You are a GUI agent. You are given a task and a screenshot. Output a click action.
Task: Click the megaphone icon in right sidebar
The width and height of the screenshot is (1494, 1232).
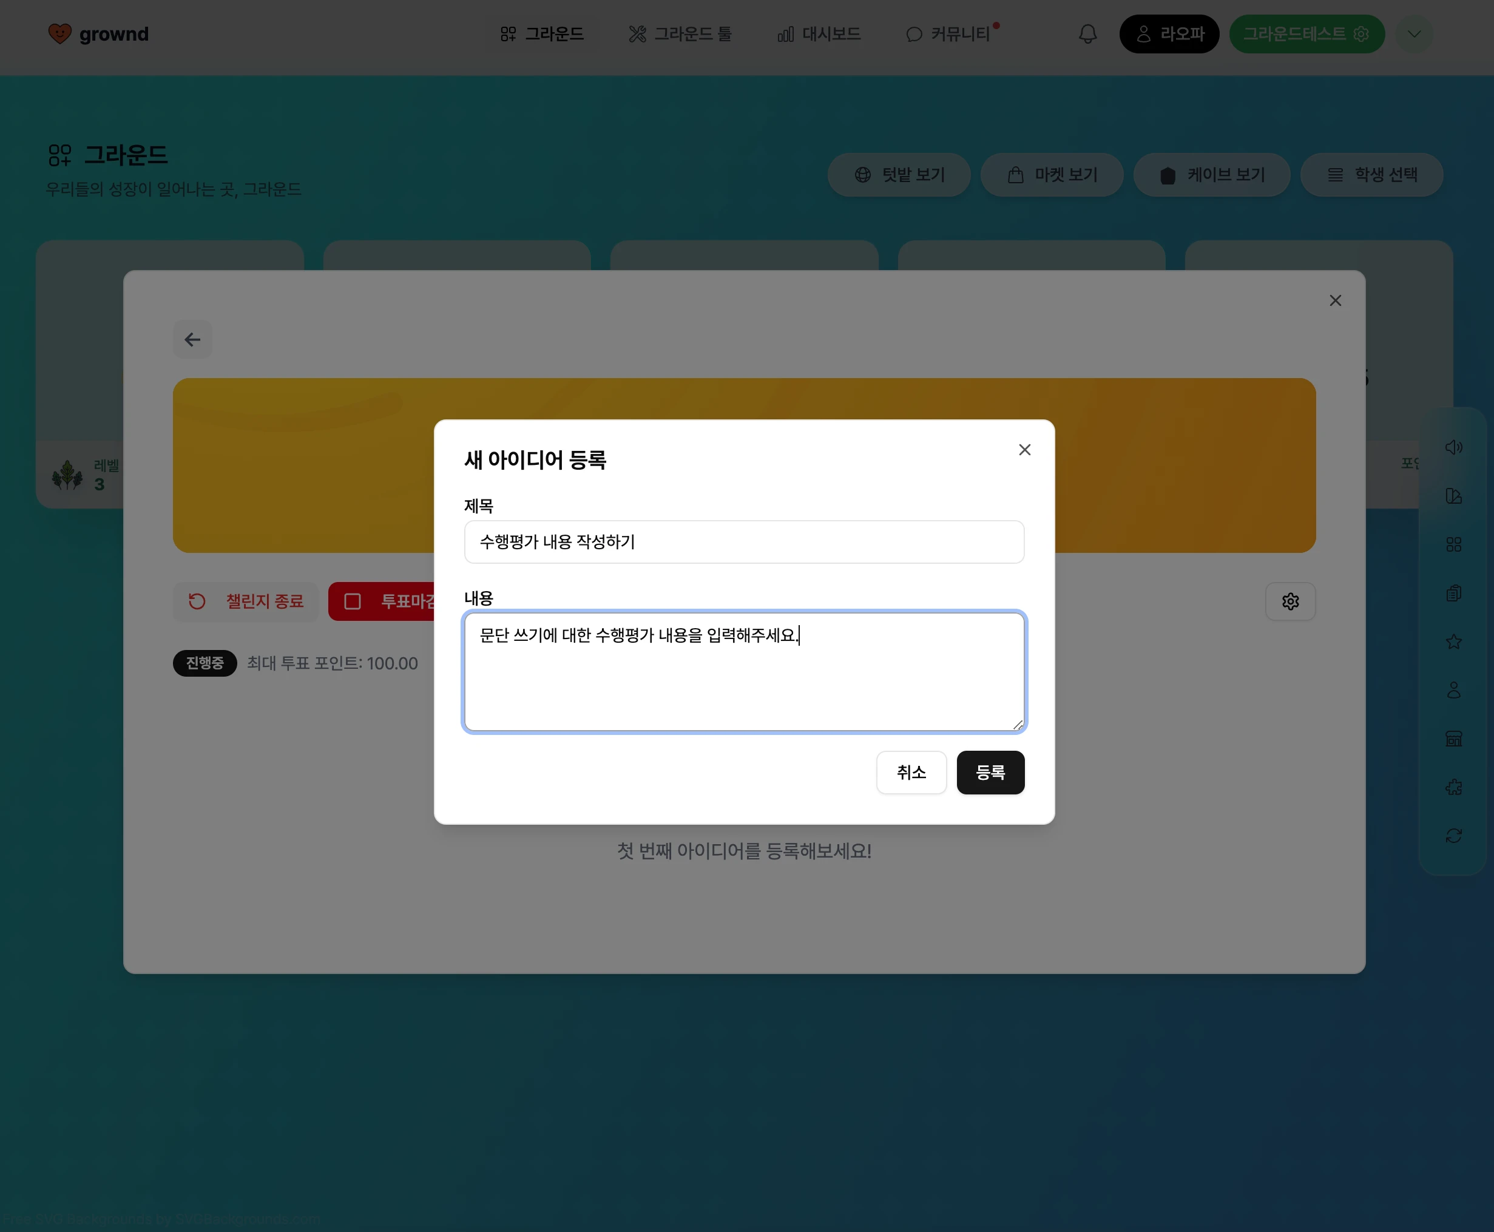[x=1453, y=447]
